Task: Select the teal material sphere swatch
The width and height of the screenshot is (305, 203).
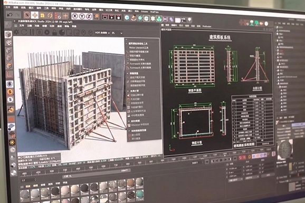Action: point(139,194)
